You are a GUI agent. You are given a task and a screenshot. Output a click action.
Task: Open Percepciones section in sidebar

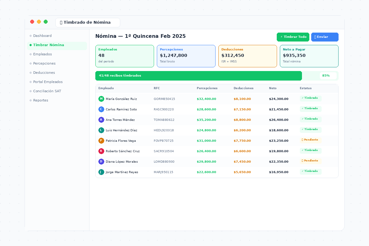point(57,63)
